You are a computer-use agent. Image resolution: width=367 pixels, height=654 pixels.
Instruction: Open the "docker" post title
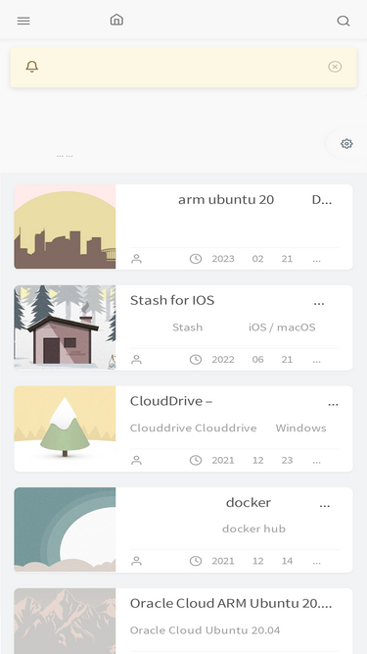pyautogui.click(x=249, y=503)
